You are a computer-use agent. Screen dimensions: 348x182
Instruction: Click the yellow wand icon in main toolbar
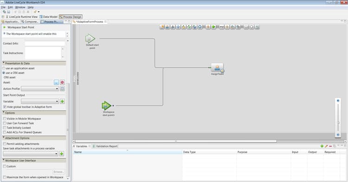[x=35, y=12]
